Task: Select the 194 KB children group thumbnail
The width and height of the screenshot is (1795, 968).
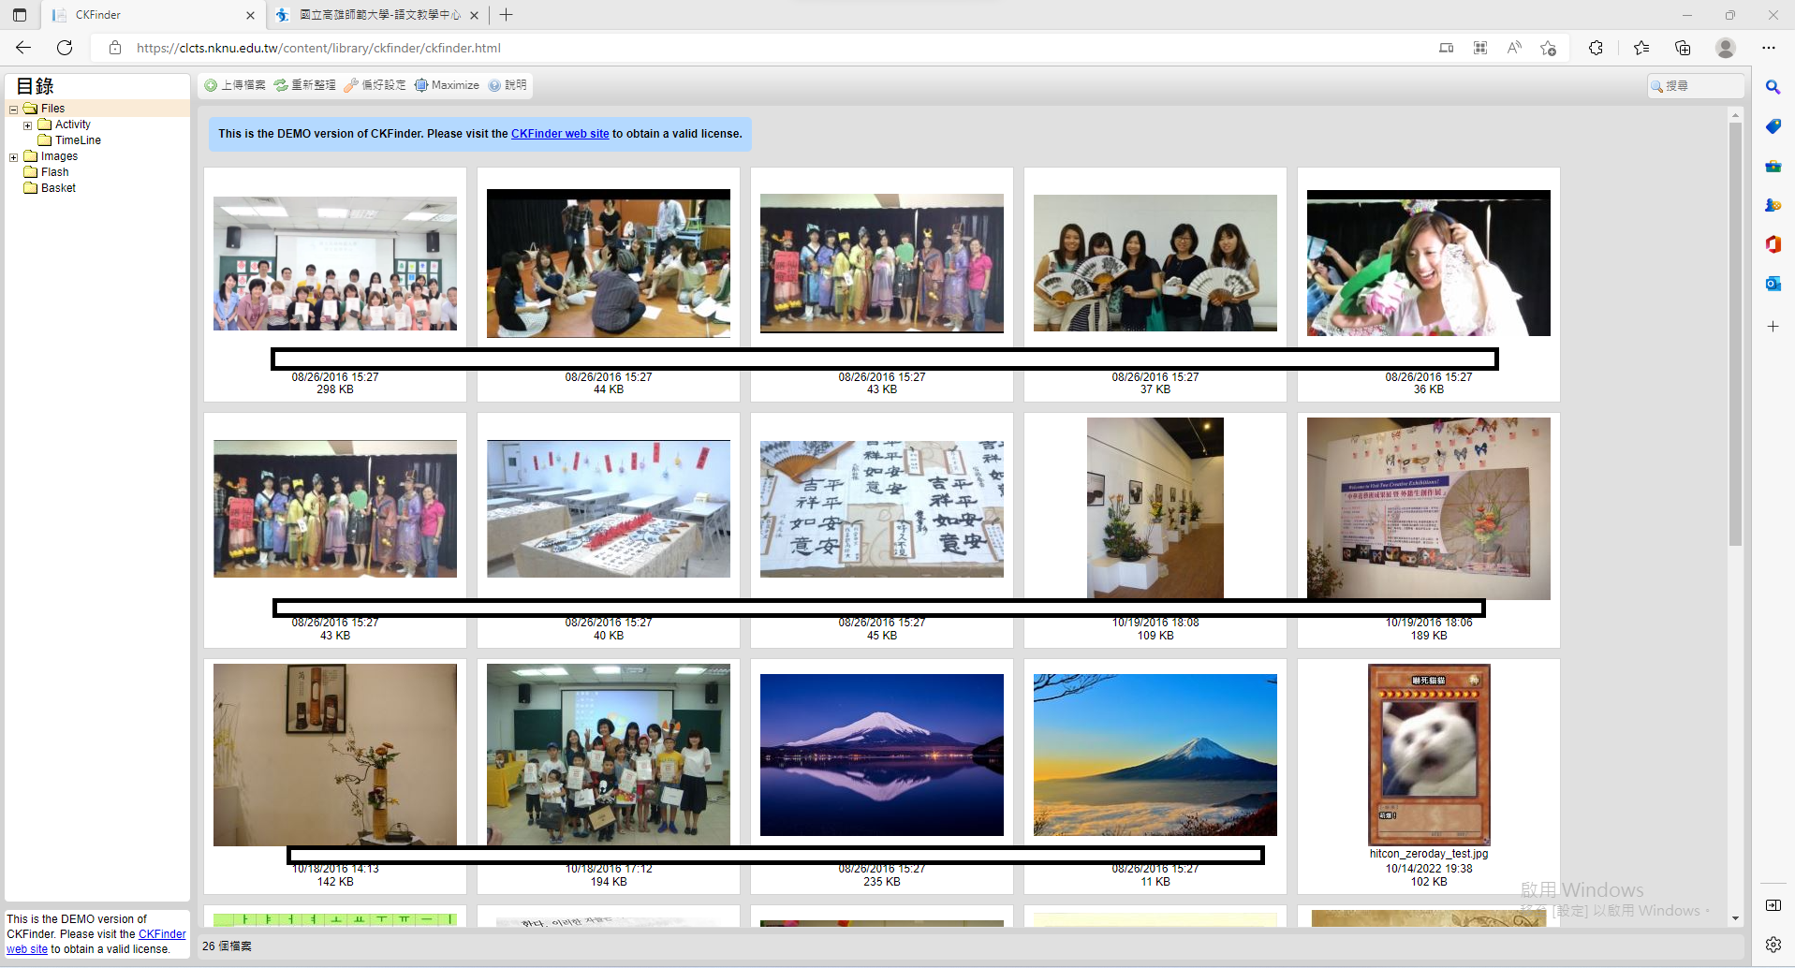Action: click(609, 755)
